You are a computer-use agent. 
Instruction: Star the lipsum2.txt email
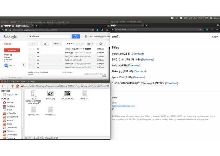click(x=34, y=67)
